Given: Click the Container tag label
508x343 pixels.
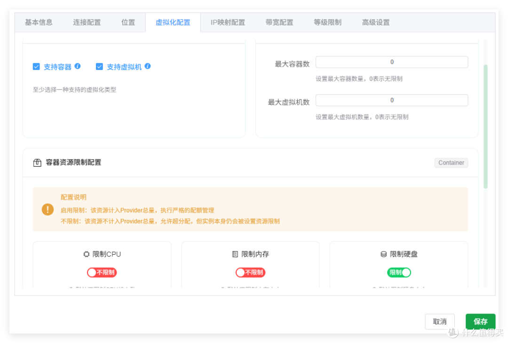Looking at the screenshot, I should pos(451,163).
